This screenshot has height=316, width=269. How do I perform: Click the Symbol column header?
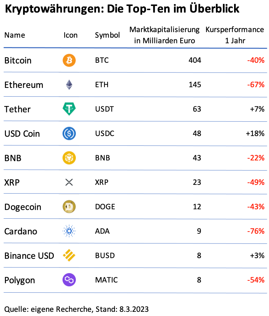coord(107,35)
